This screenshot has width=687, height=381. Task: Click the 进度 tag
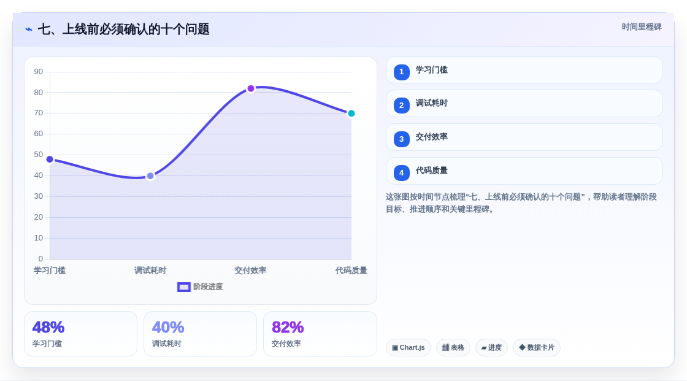(491, 348)
